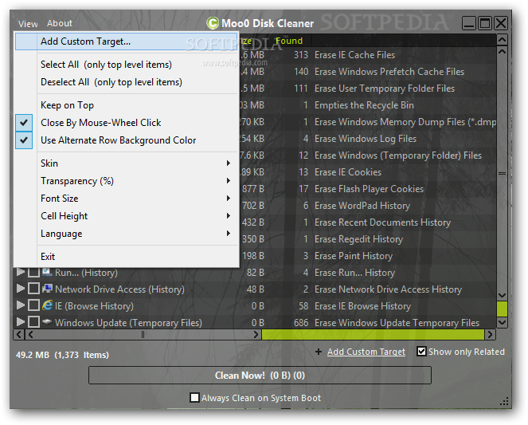Open the About menu
Viewport: 528px width, 425px height.
point(60,23)
